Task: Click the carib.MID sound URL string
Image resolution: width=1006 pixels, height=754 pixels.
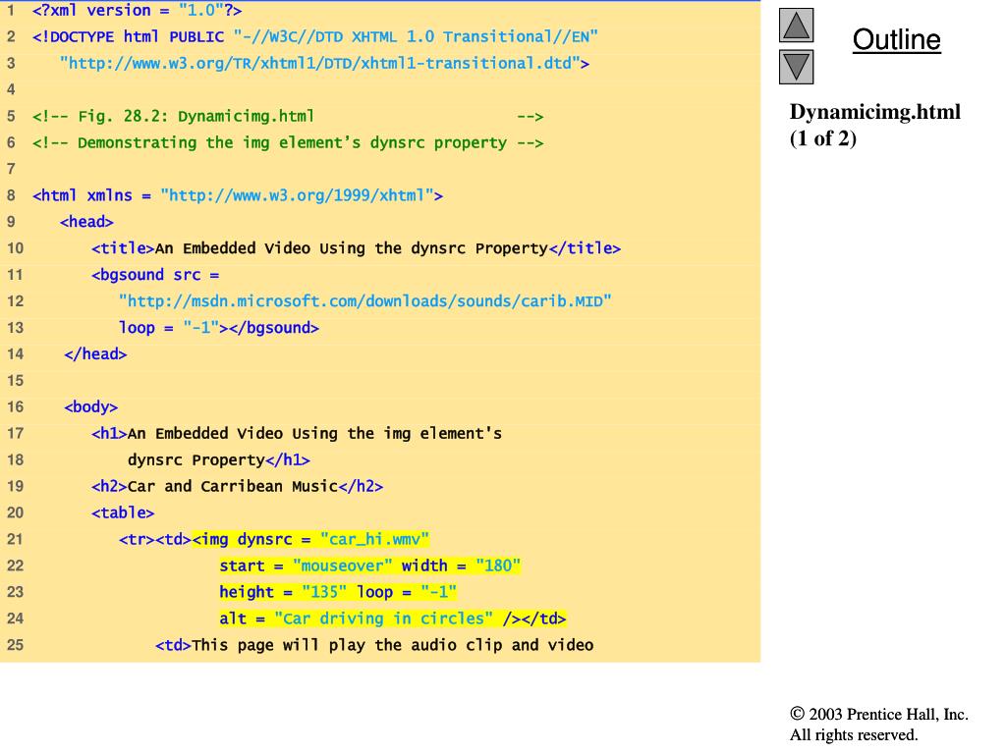Action: (x=365, y=300)
